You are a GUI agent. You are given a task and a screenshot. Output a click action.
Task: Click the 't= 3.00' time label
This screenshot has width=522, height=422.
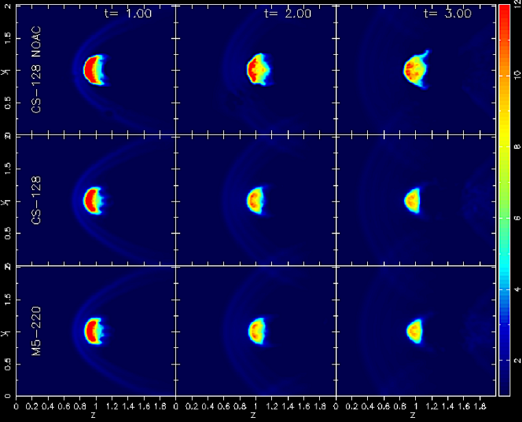(447, 13)
